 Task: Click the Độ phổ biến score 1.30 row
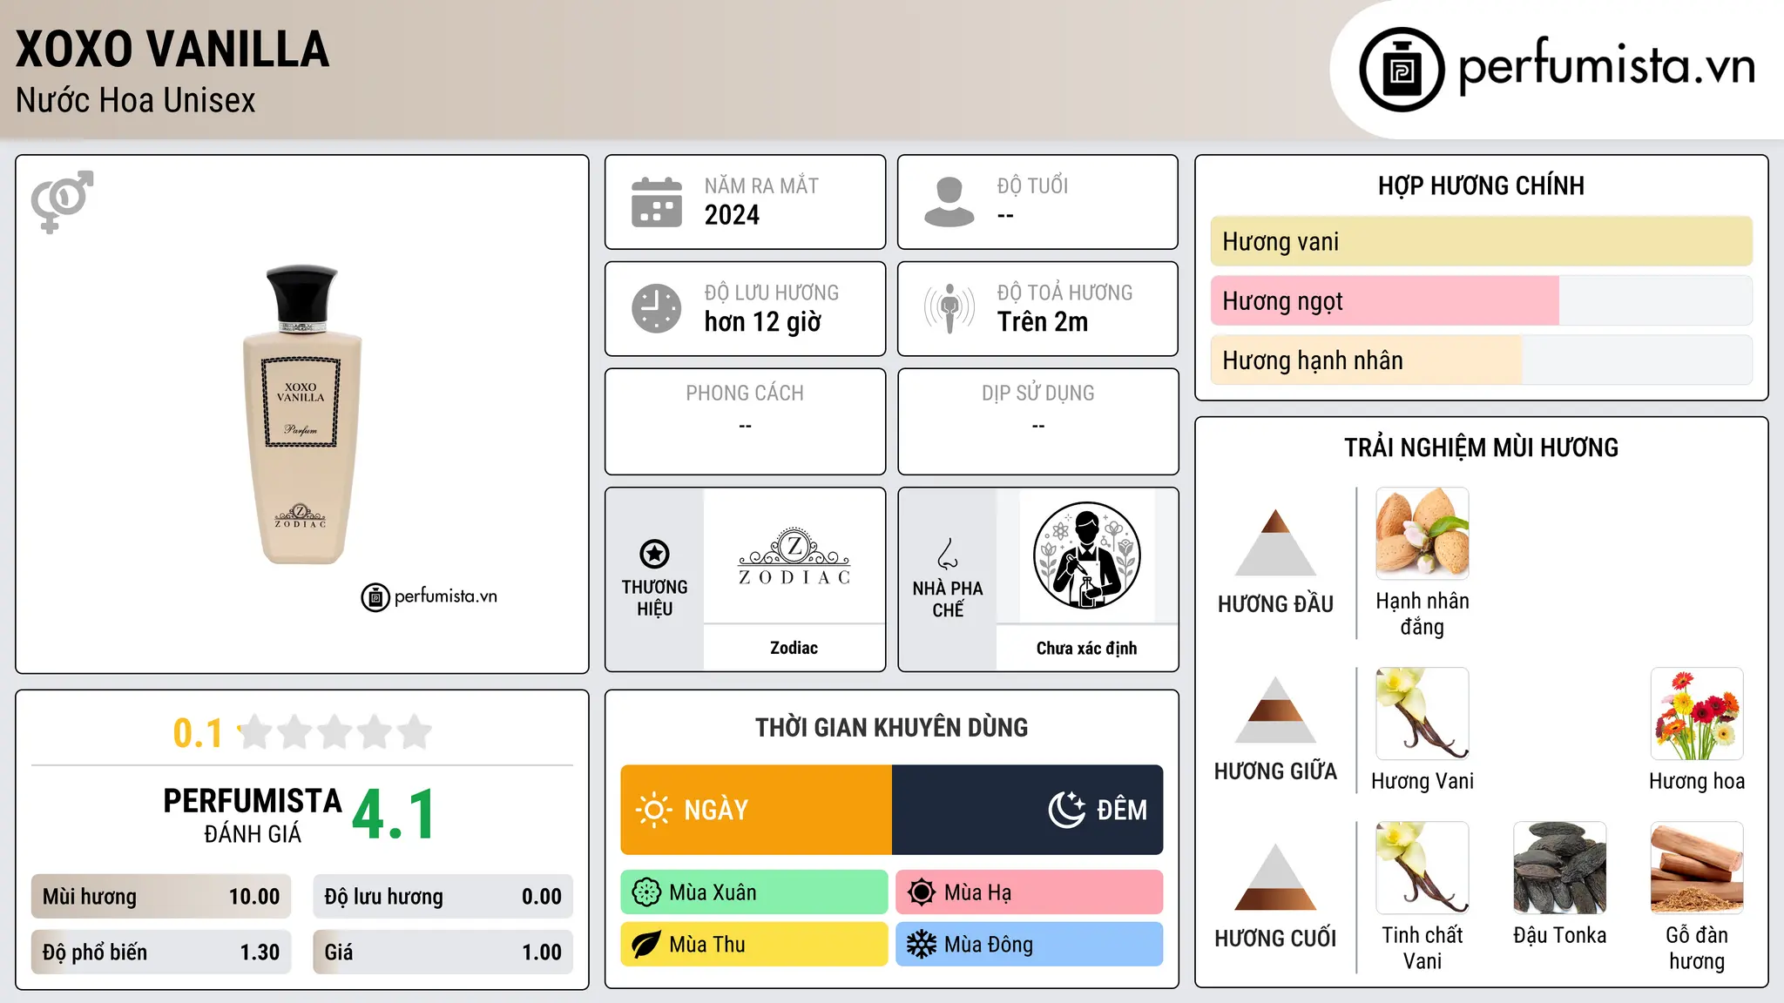(x=161, y=953)
